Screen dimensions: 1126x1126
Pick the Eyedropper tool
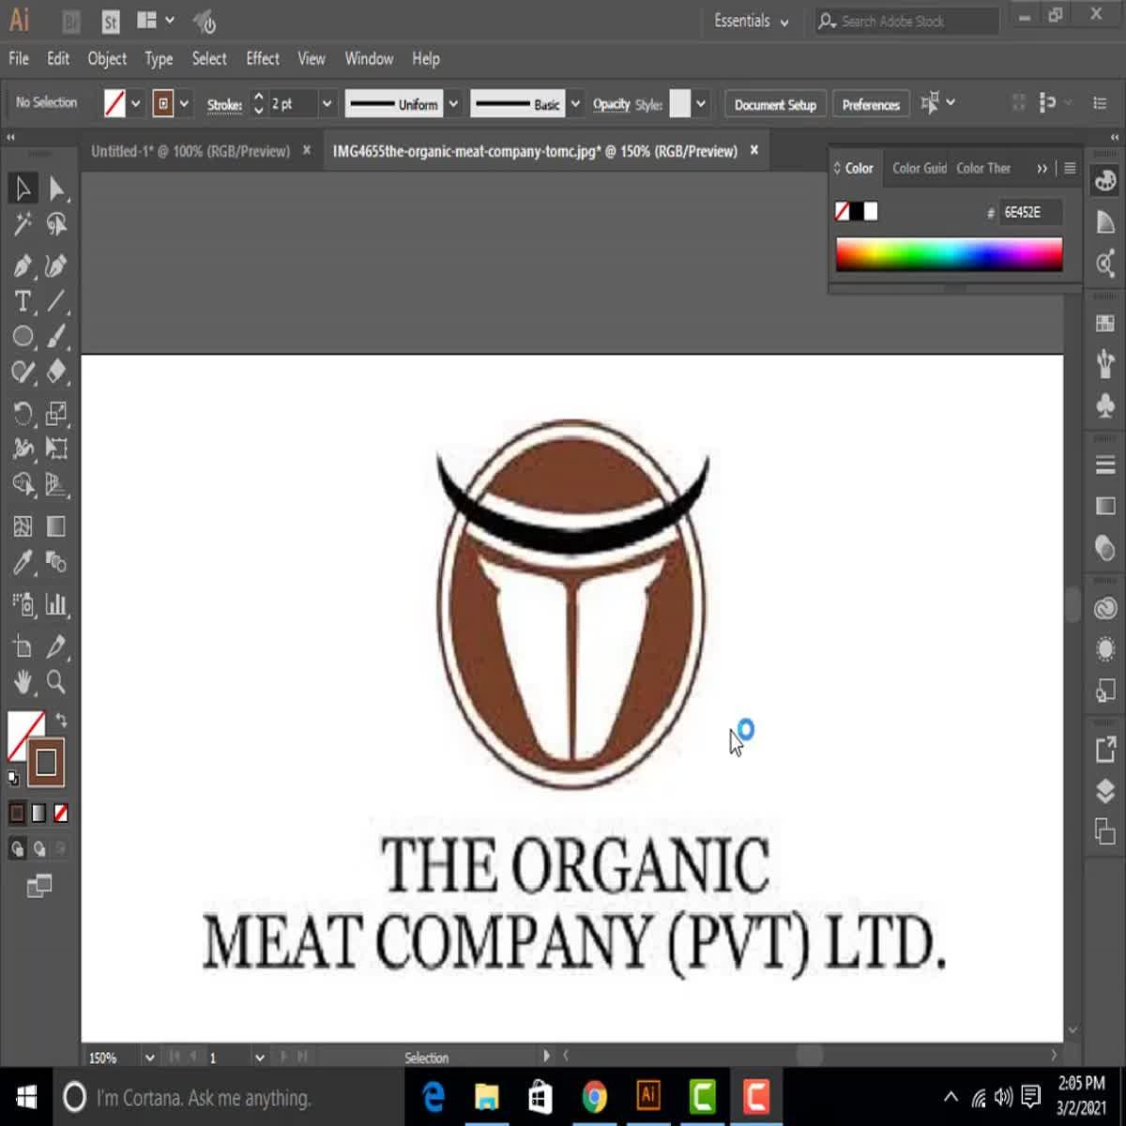tap(23, 564)
